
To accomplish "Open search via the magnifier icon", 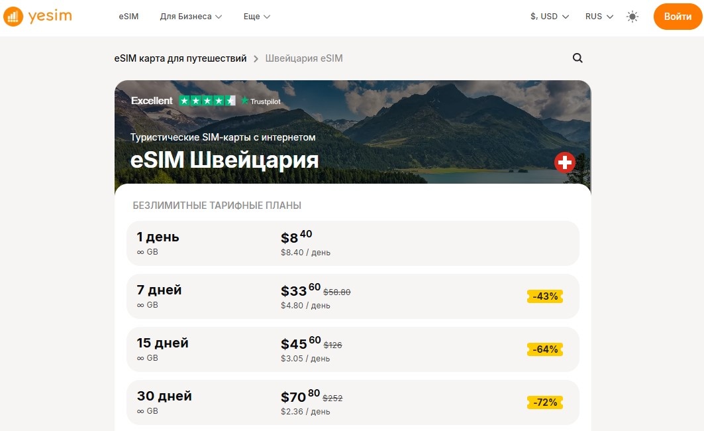I will 577,58.
